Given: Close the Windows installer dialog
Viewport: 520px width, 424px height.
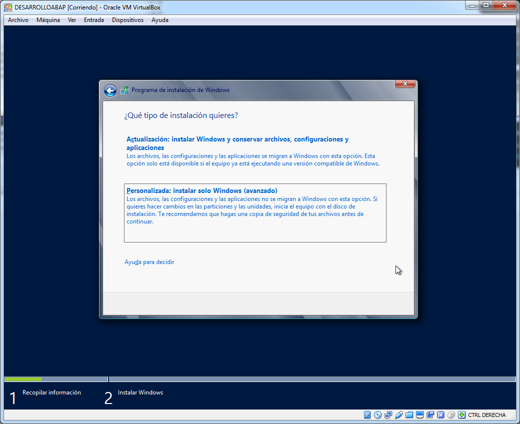Looking at the screenshot, I should click(405, 84).
